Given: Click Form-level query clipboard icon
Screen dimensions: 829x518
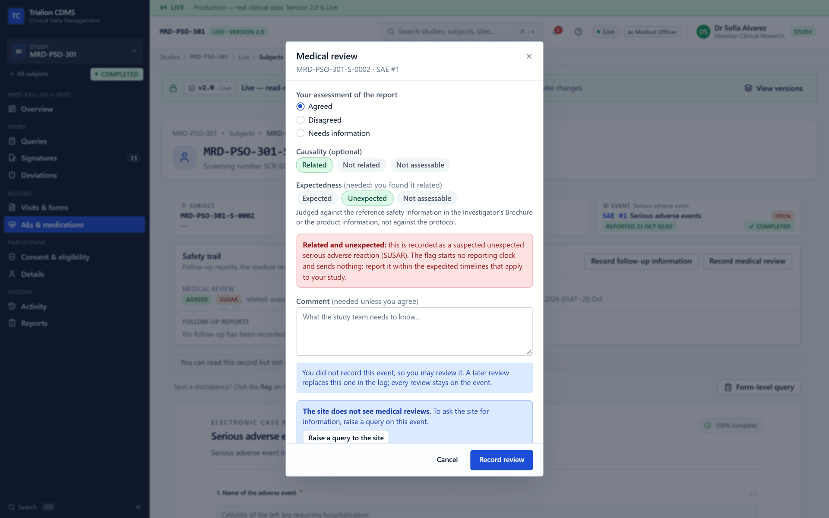Looking at the screenshot, I should coord(728,387).
